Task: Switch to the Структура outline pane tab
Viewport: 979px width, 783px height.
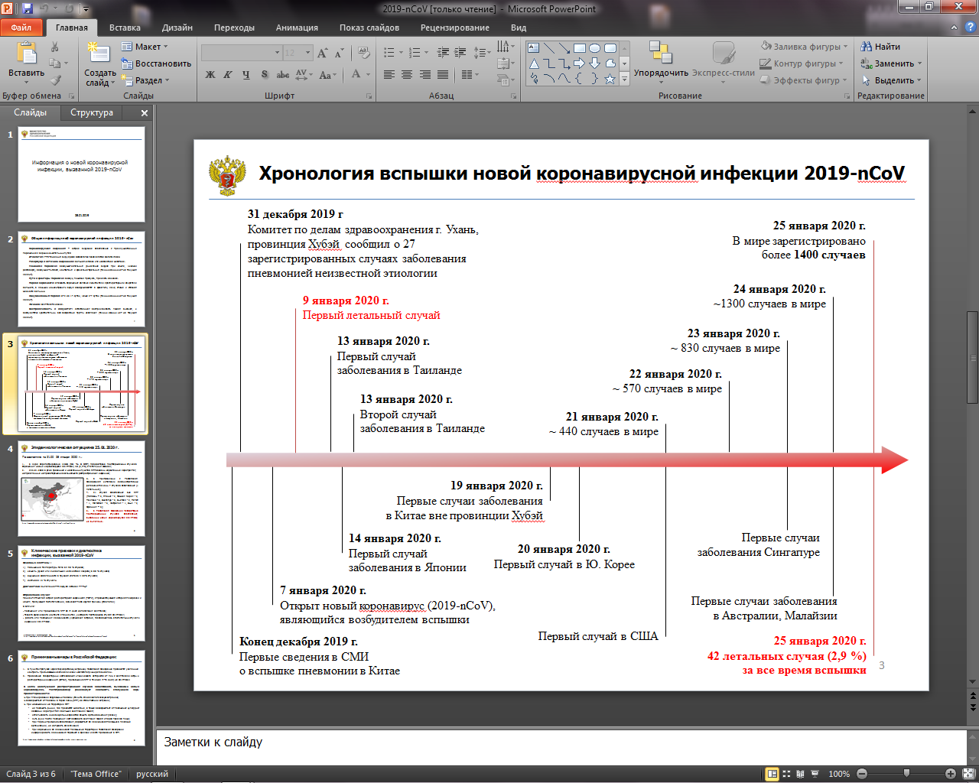Action: point(92,112)
